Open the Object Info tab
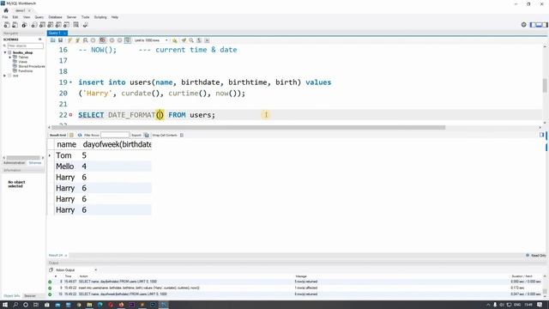 (11, 296)
